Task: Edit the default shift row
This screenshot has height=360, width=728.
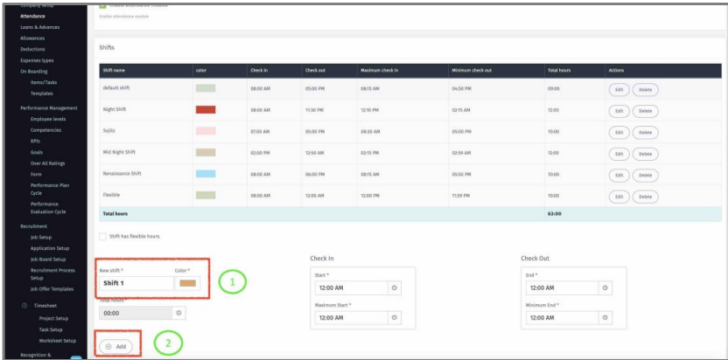Action: click(619, 89)
